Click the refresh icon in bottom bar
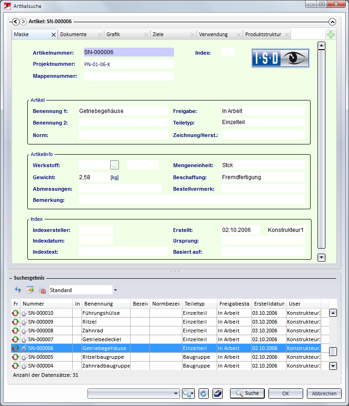The image size is (349, 406). click(x=203, y=394)
